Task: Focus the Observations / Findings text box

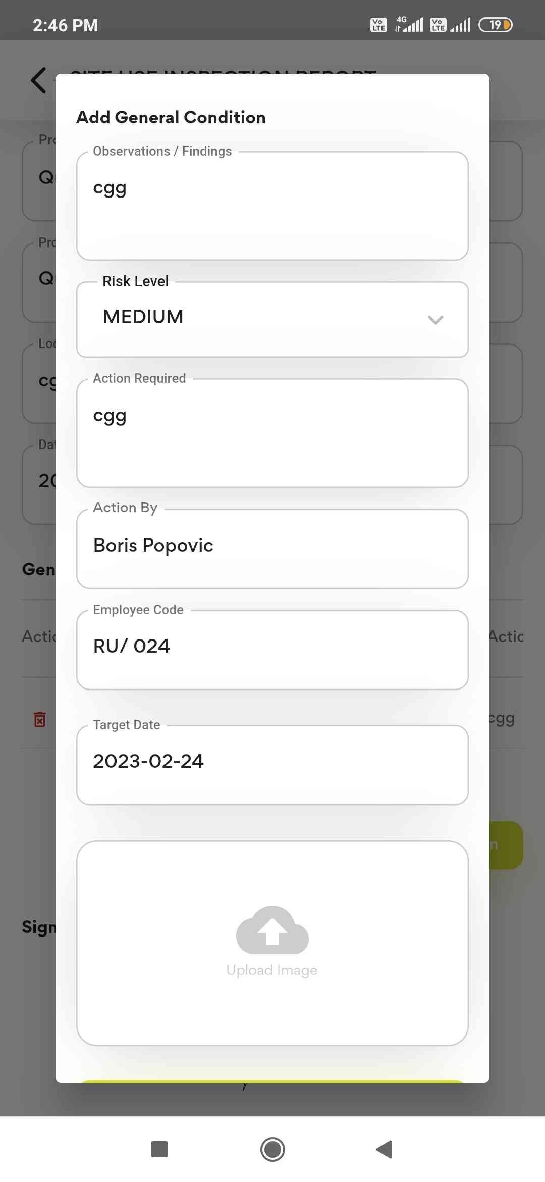Action: click(272, 206)
